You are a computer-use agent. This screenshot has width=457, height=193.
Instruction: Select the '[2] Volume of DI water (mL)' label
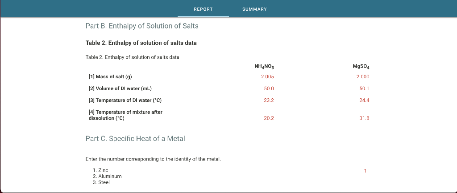click(120, 88)
